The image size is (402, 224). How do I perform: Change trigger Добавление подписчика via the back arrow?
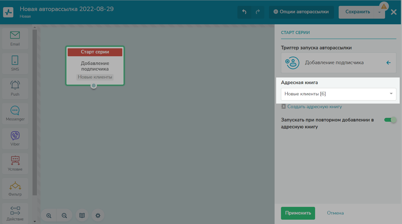point(389,63)
